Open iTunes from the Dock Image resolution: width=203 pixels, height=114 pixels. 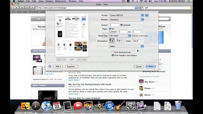[46, 106]
